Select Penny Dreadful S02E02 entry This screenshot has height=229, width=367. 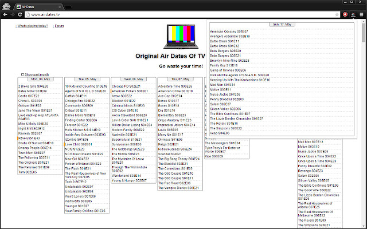coord(315,166)
